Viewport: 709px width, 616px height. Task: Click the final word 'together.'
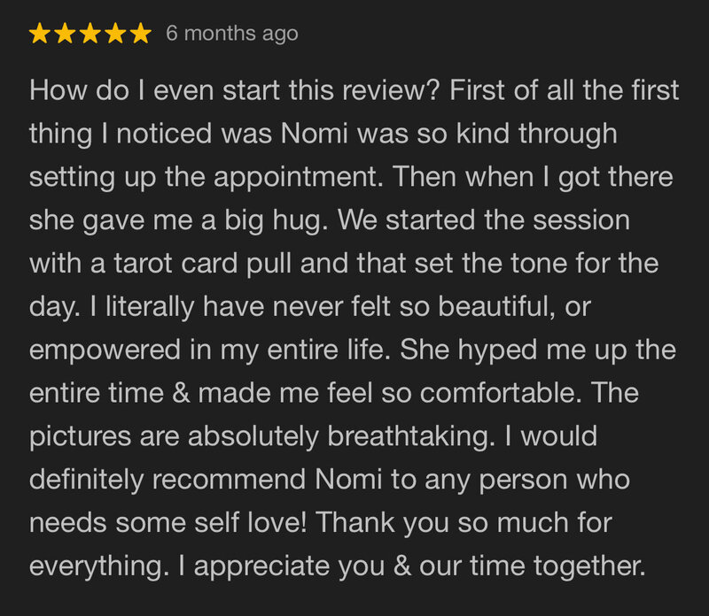(588, 566)
